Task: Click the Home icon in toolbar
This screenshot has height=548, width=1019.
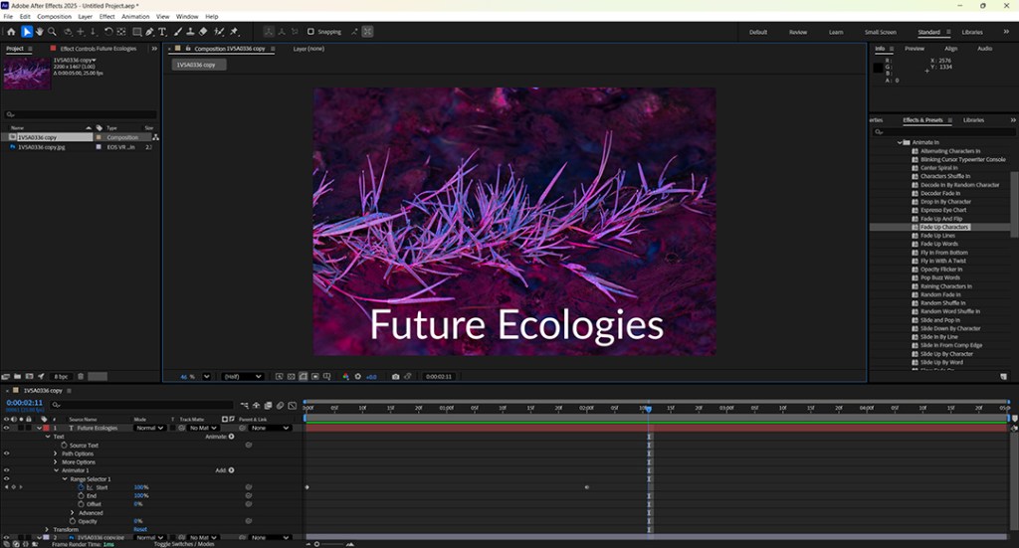Action: [11, 32]
